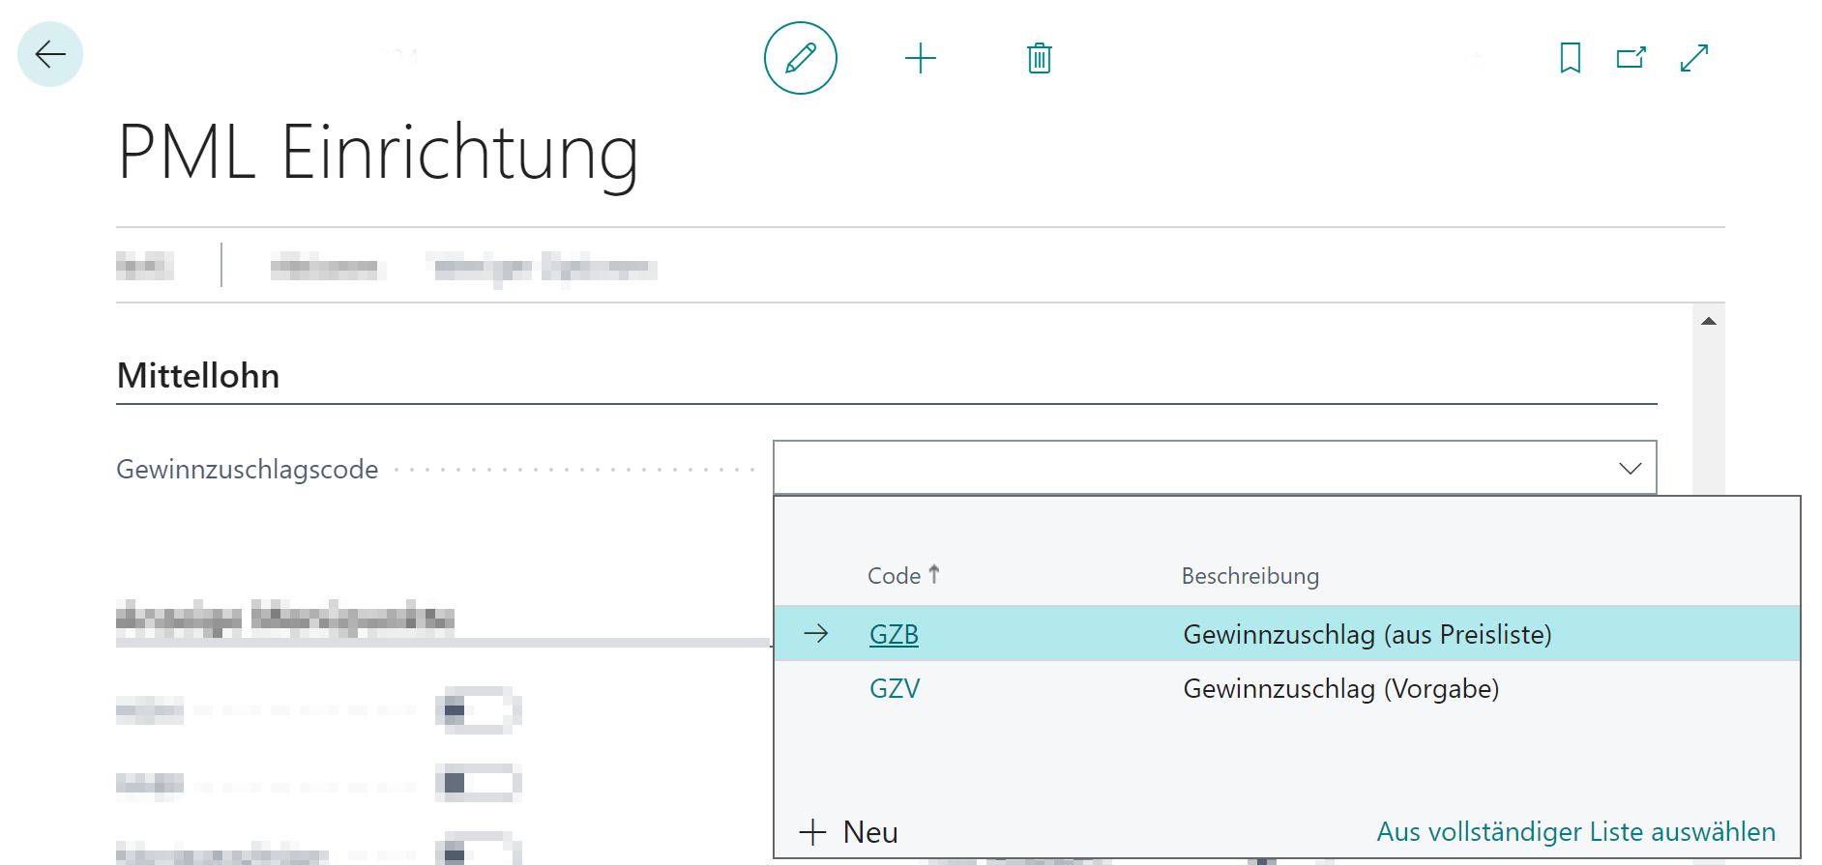Open Gewinnzuschlagscode dropdown chevron

tap(1631, 469)
